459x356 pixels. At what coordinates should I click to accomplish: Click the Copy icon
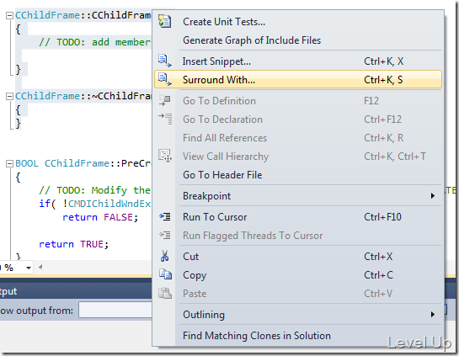click(165, 274)
